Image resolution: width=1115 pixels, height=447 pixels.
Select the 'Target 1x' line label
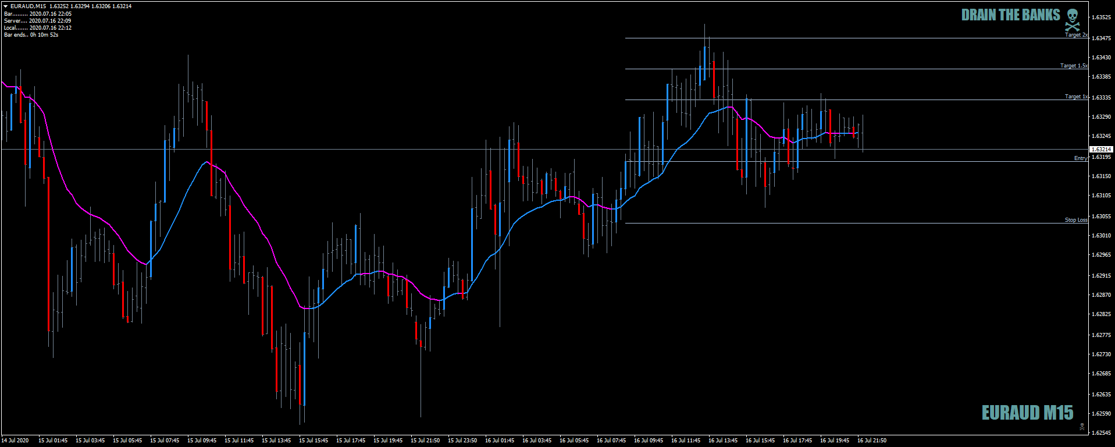[1076, 97]
